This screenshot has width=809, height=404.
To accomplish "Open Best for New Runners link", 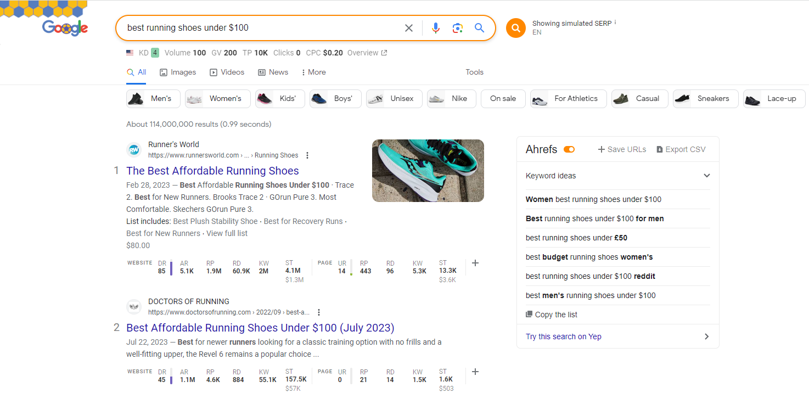I will click(x=163, y=233).
